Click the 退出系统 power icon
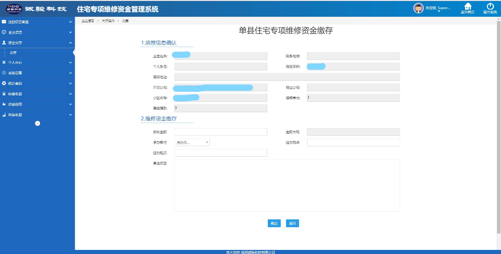This screenshot has height=254, width=501. pyautogui.click(x=490, y=6)
